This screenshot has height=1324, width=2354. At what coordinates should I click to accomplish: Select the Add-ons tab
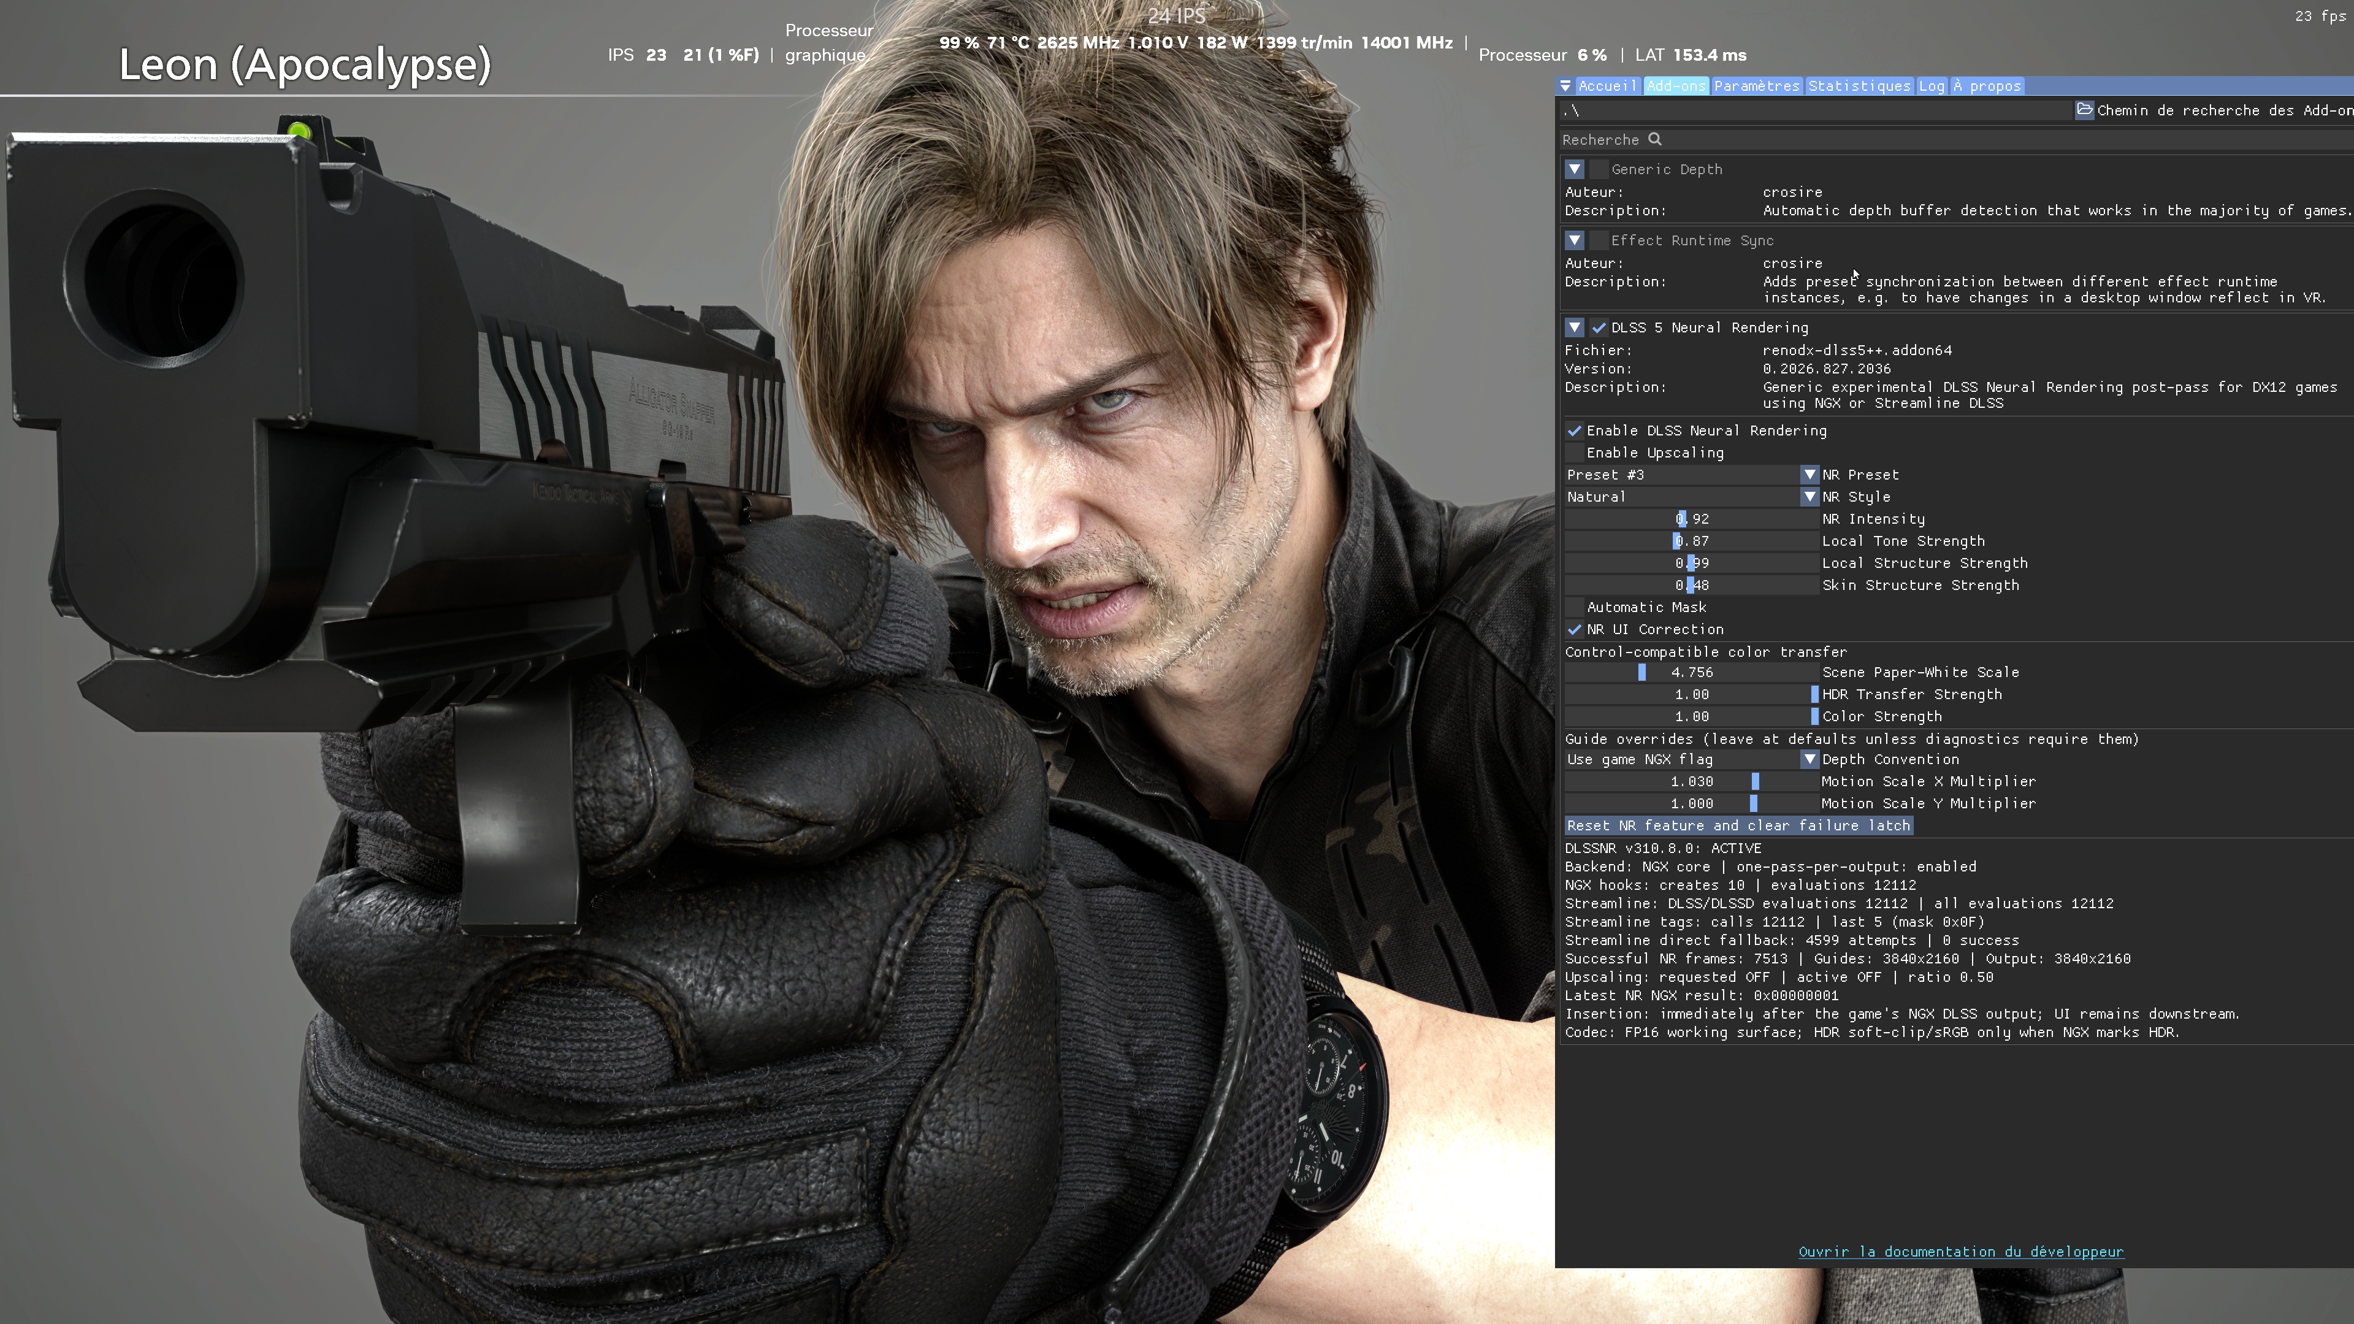pyautogui.click(x=1676, y=86)
